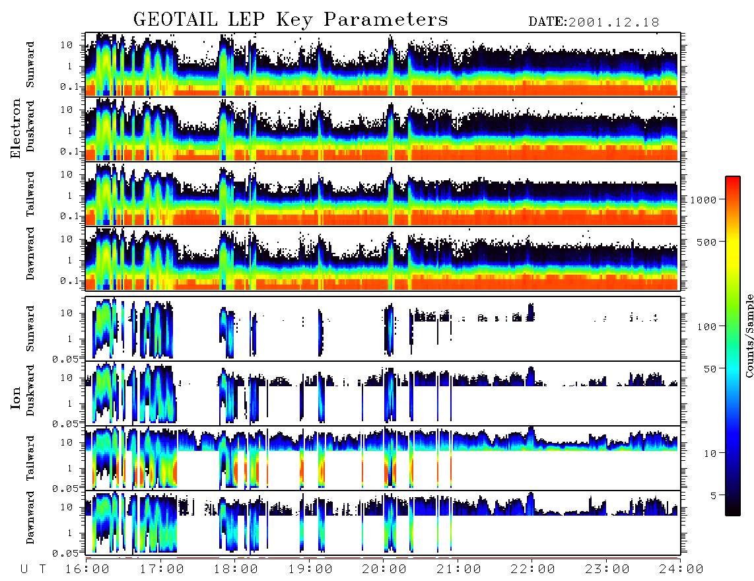Screen dimensions: 754x581
Task: Click the Ion "Tailward" panel label
Action: pyautogui.click(x=30, y=458)
